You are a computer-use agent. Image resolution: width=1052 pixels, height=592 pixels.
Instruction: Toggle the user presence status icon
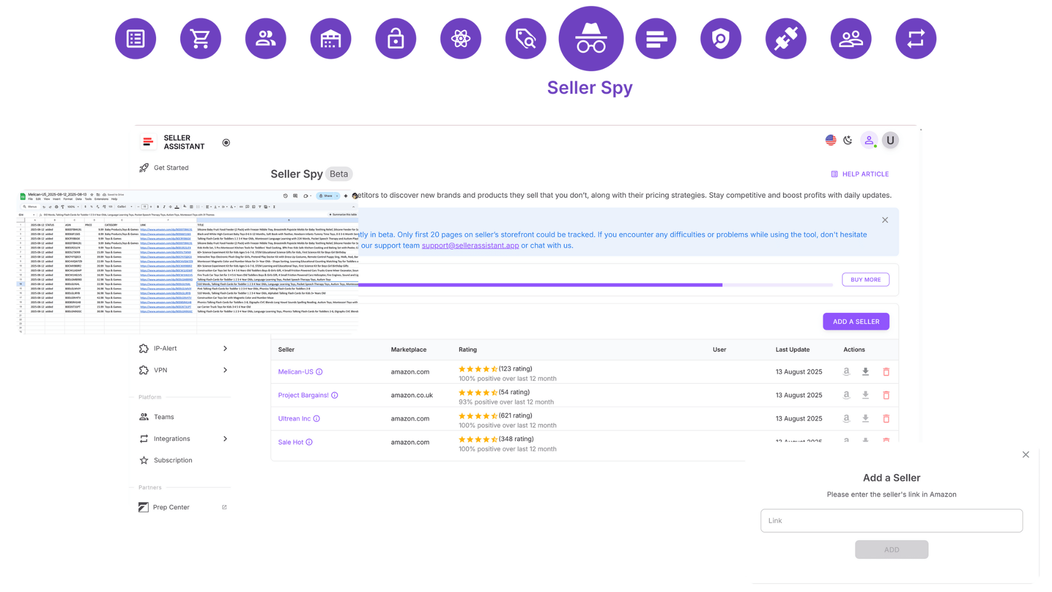point(869,140)
